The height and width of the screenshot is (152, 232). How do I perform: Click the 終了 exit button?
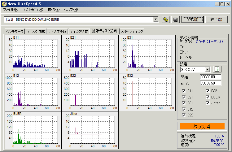pos(216,20)
